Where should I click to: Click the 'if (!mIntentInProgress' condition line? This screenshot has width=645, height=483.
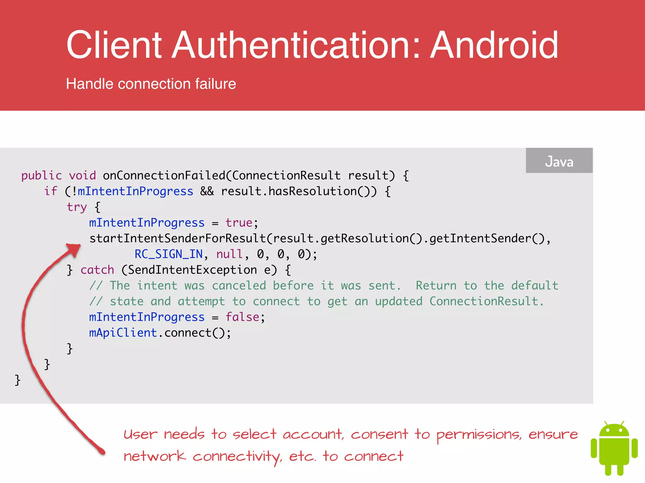click(x=217, y=191)
